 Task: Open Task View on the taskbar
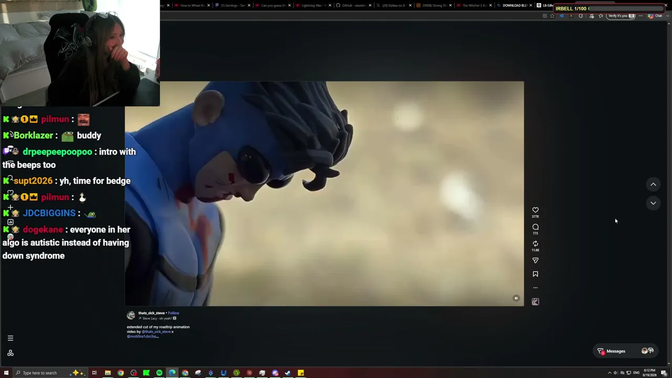click(x=94, y=373)
